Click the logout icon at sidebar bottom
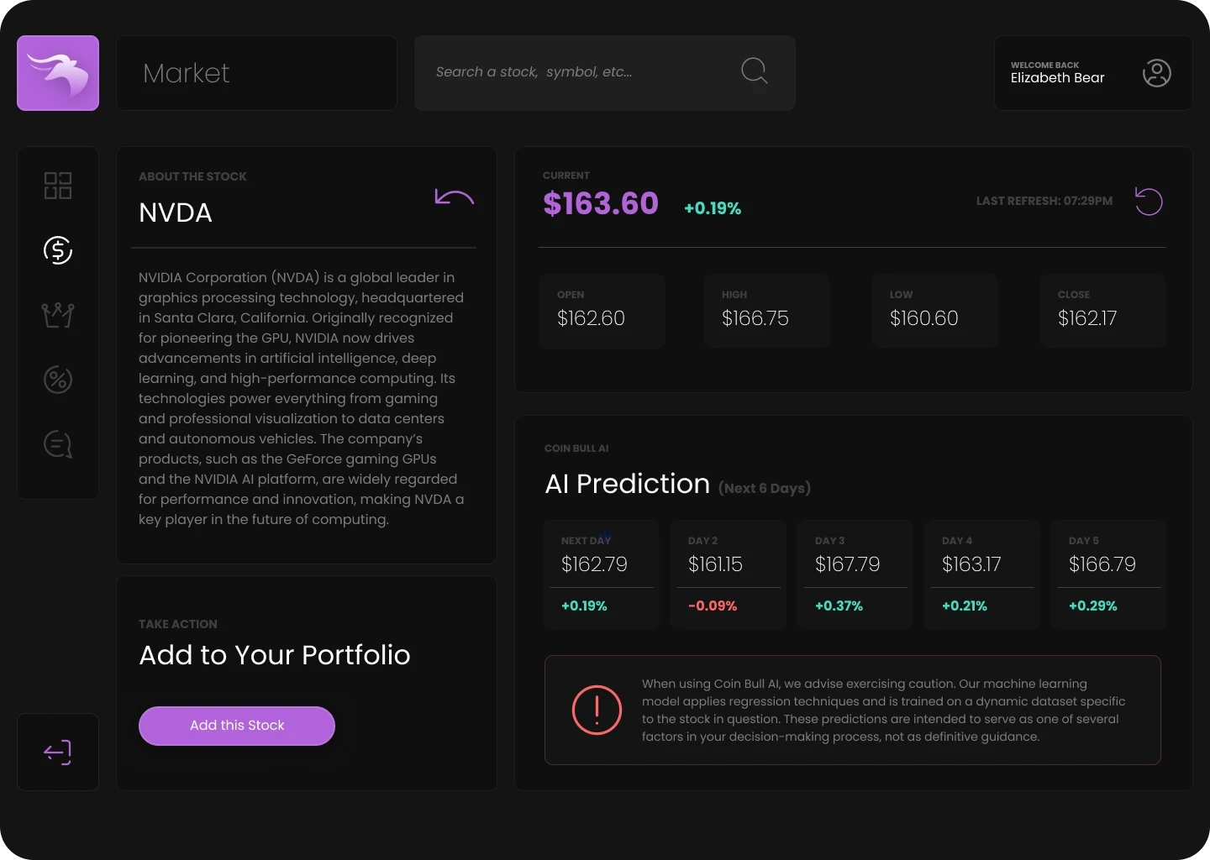This screenshot has width=1210, height=860. (58, 752)
